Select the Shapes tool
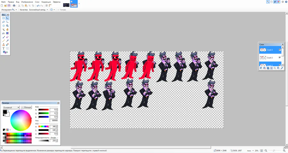 (x=5, y=52)
